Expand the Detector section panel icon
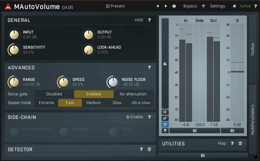This screenshot has width=260, height=161. [149, 149]
